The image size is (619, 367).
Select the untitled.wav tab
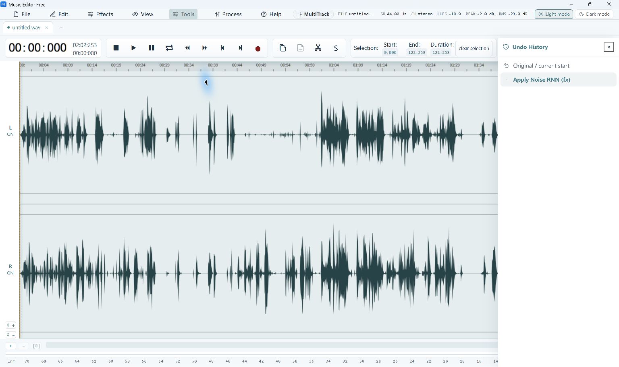(26, 27)
